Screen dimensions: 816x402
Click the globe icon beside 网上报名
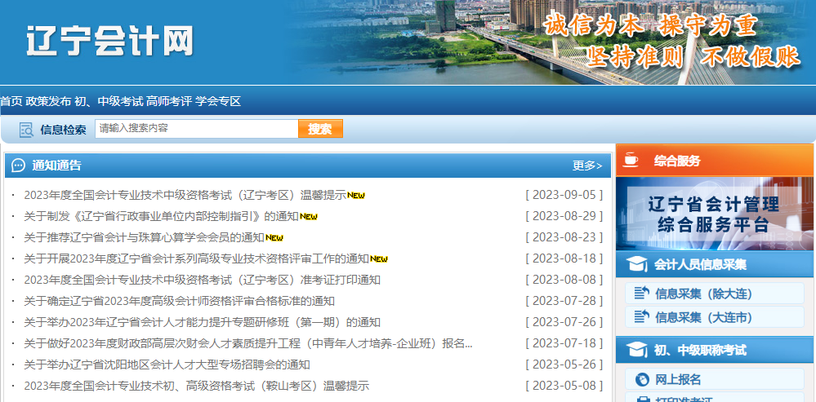coord(643,379)
